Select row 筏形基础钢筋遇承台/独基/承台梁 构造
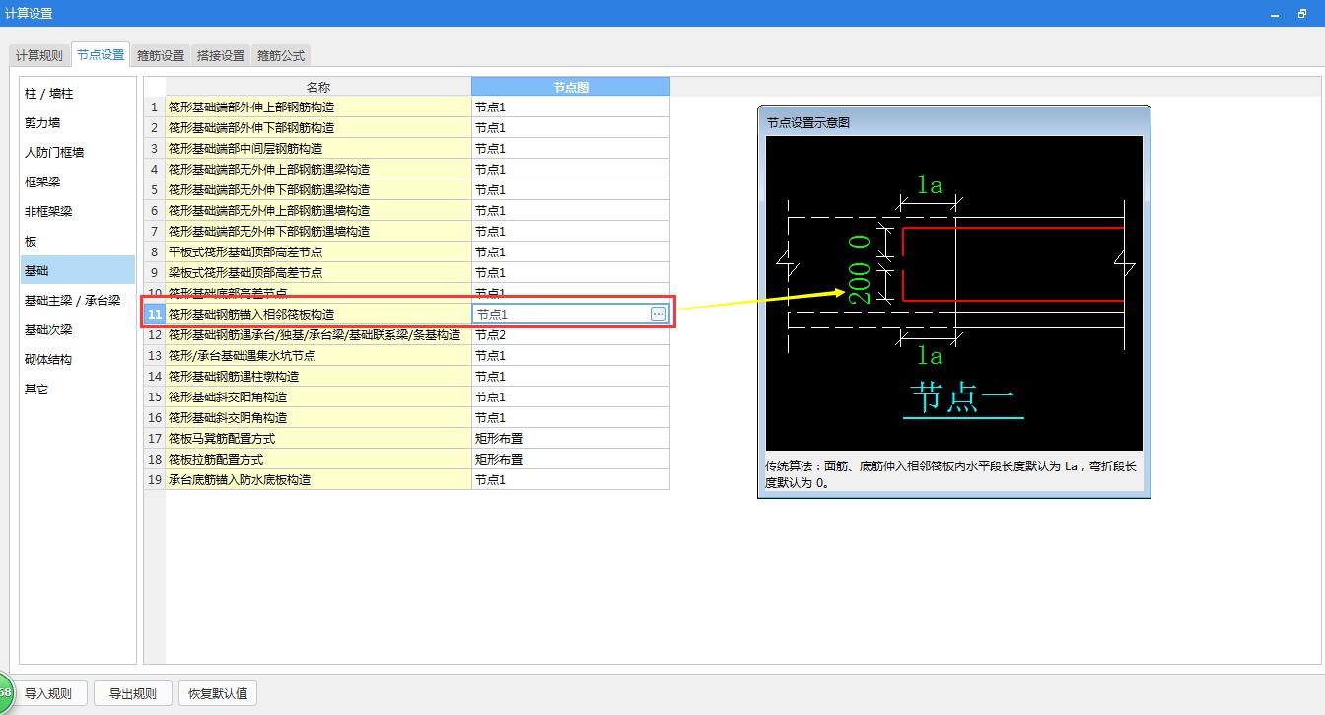Image resolution: width=1325 pixels, height=715 pixels. 317,334
